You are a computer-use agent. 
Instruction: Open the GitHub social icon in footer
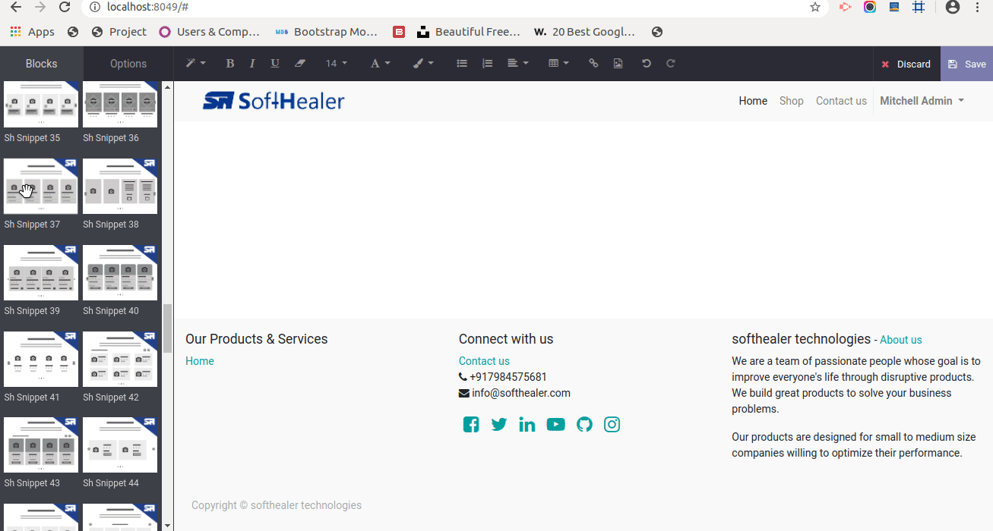point(584,425)
